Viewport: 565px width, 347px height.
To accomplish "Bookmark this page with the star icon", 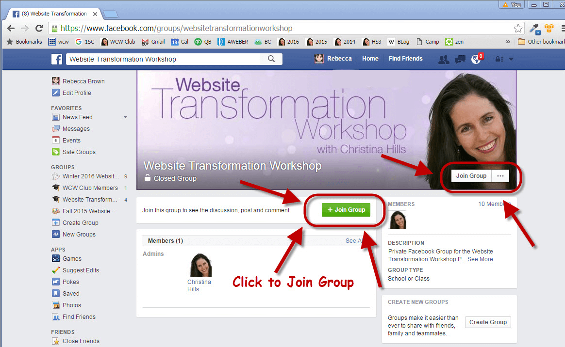I will pyautogui.click(x=518, y=29).
